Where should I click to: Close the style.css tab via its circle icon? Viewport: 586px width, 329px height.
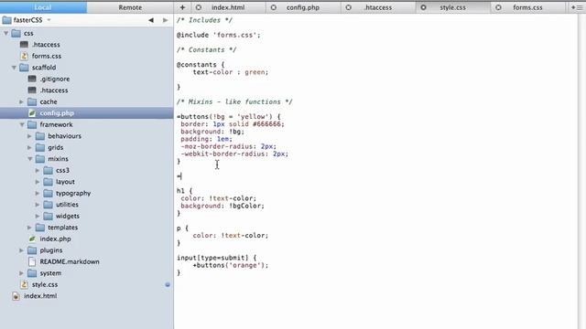423,7
